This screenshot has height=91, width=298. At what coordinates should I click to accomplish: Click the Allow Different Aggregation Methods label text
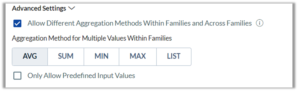click(x=139, y=23)
